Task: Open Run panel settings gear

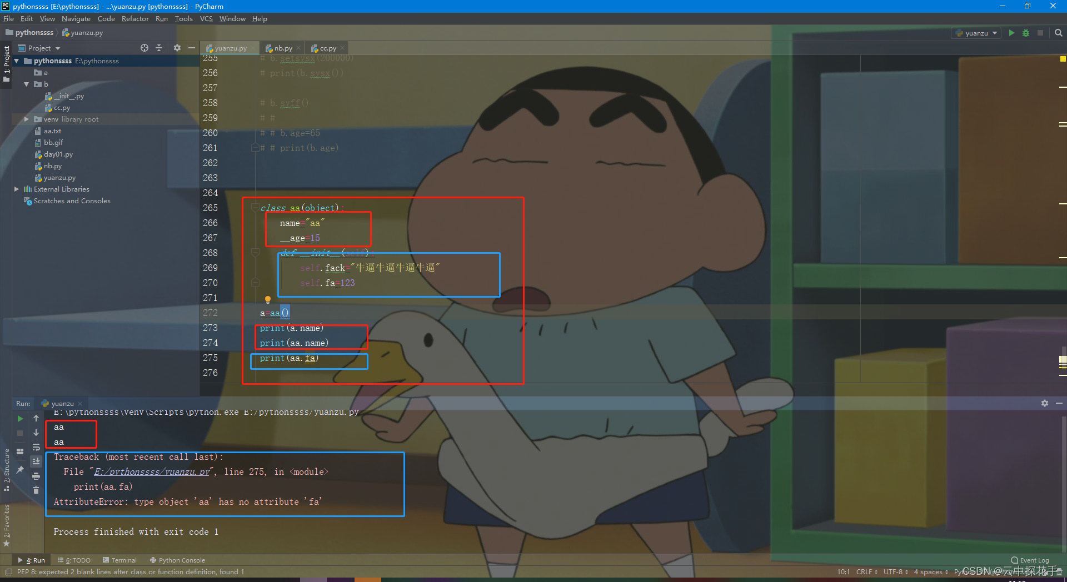Action: (1045, 403)
